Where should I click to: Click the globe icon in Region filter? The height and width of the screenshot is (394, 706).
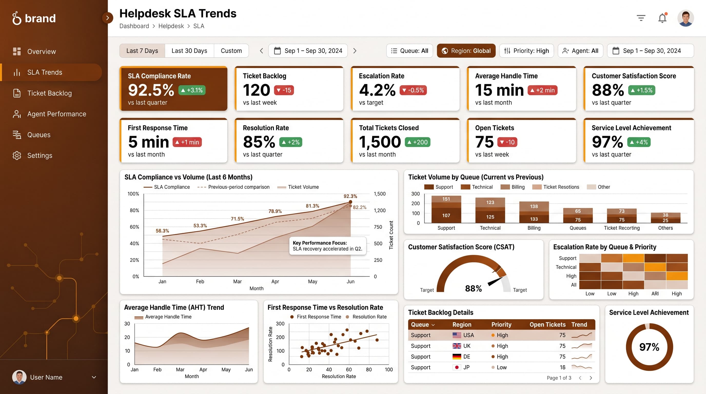(x=445, y=51)
